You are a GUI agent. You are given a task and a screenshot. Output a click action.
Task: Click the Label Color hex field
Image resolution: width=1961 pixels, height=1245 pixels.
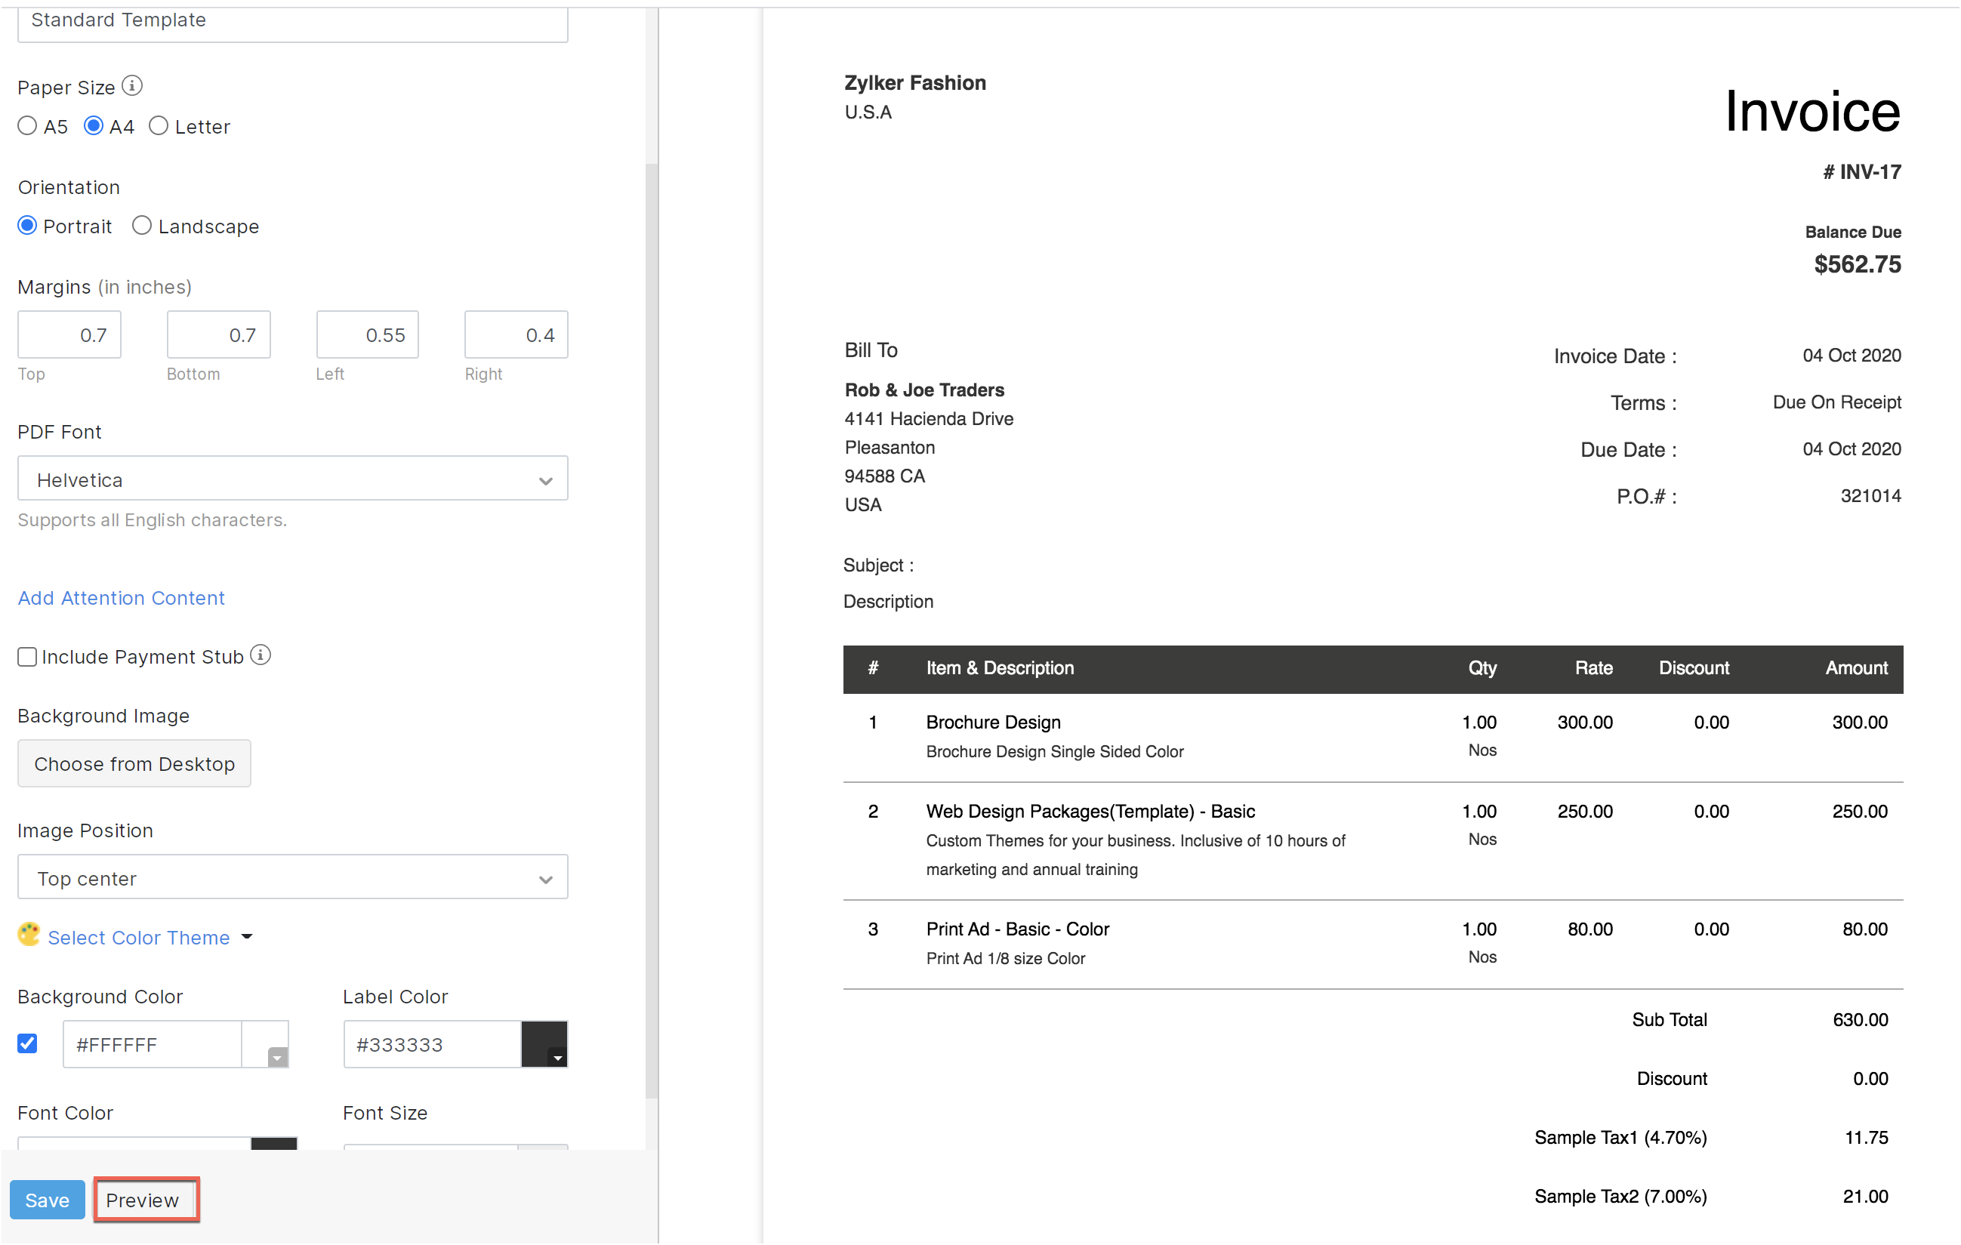coord(432,1045)
